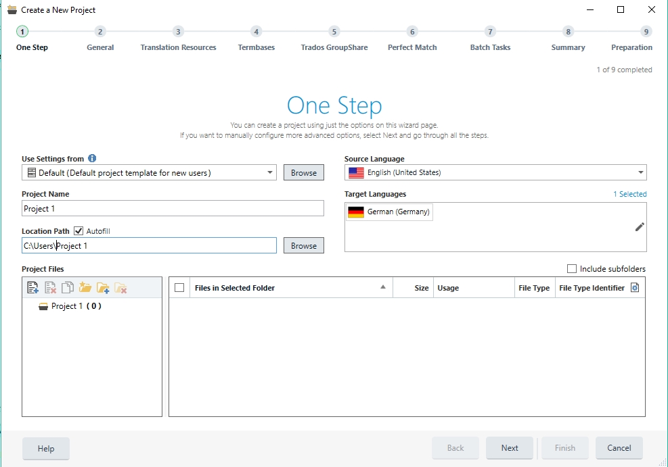Click the info icon beside Use Settings from
The image size is (668, 467).
[92, 158]
